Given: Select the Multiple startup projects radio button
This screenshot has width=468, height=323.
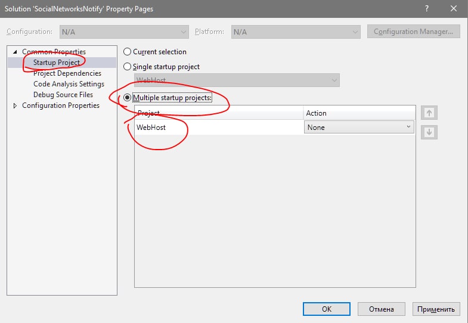Looking at the screenshot, I should coord(127,98).
